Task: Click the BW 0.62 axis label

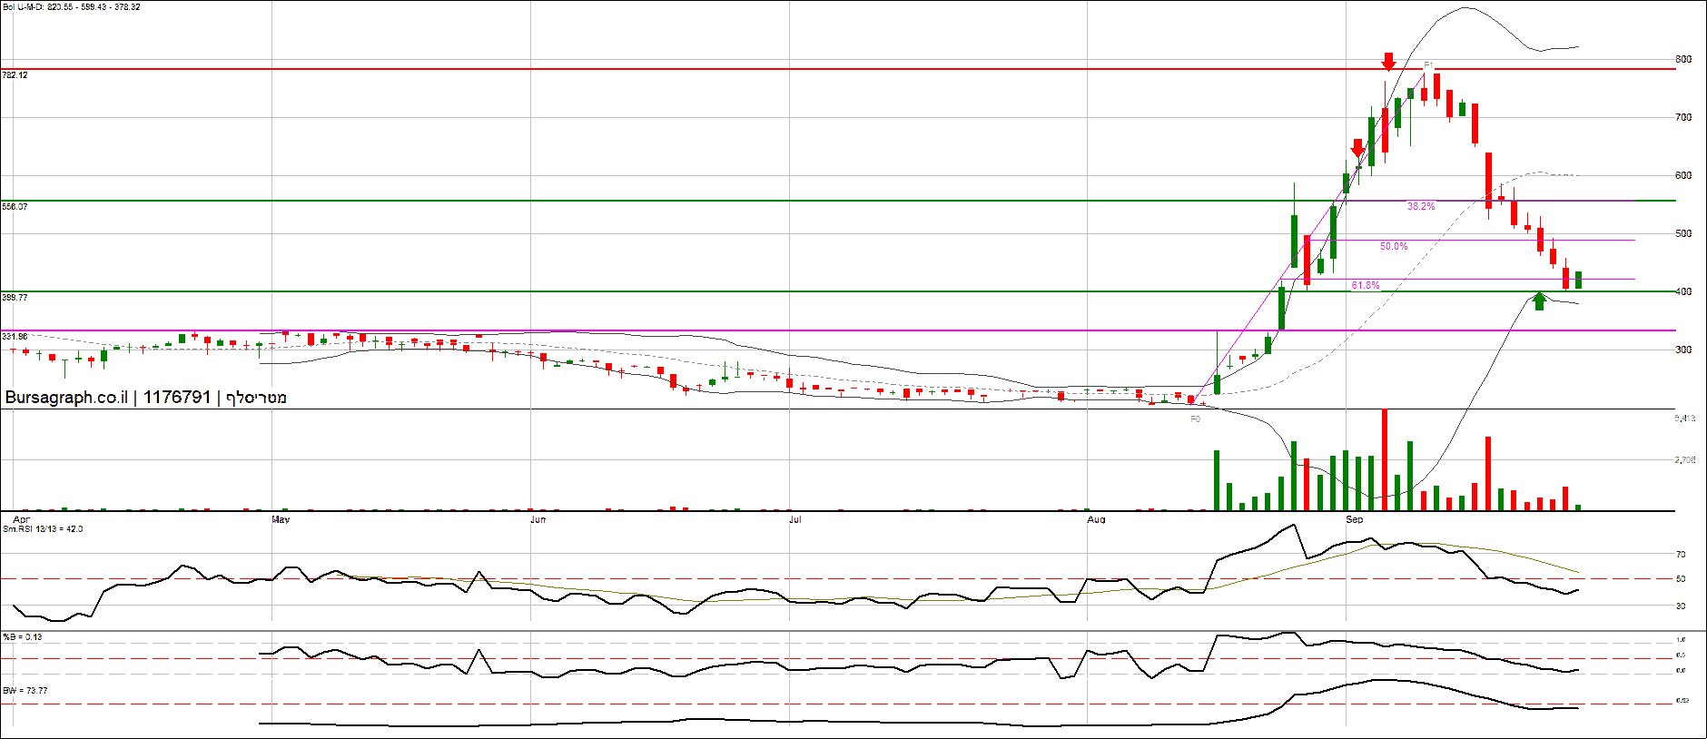Action: coord(1682,701)
